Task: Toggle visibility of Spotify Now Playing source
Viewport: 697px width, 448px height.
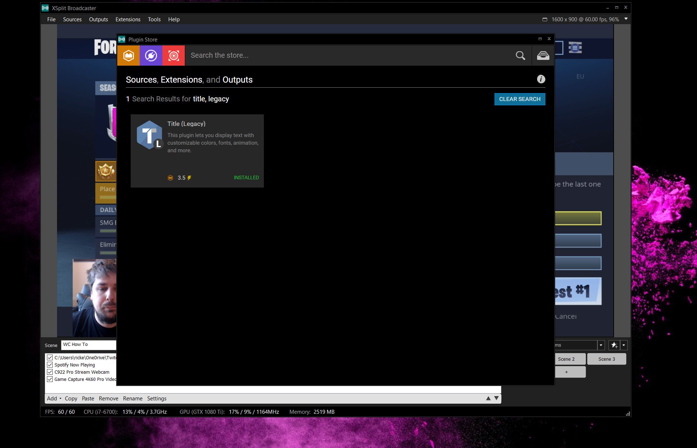Action: tap(50, 365)
